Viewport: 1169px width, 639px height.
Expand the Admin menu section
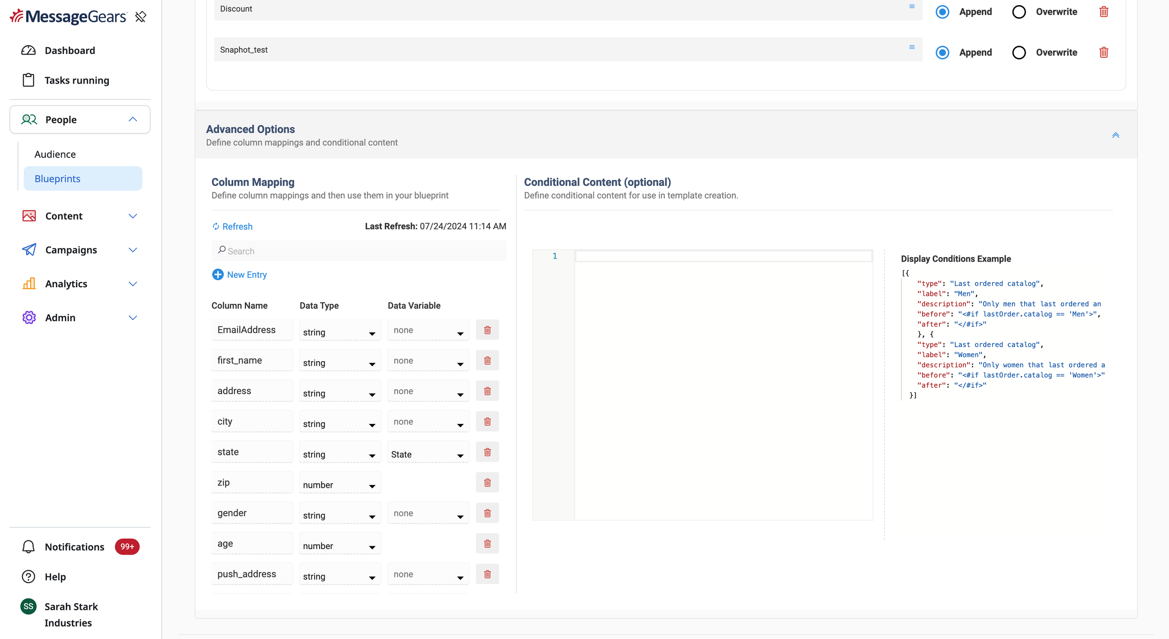point(132,317)
